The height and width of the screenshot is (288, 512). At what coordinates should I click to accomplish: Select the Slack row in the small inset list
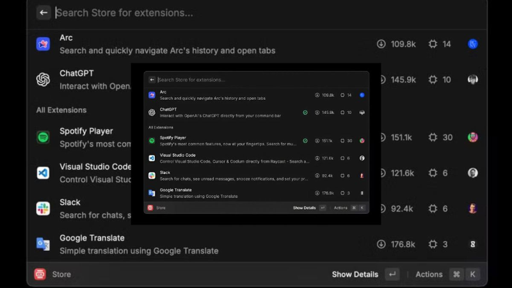click(x=257, y=175)
